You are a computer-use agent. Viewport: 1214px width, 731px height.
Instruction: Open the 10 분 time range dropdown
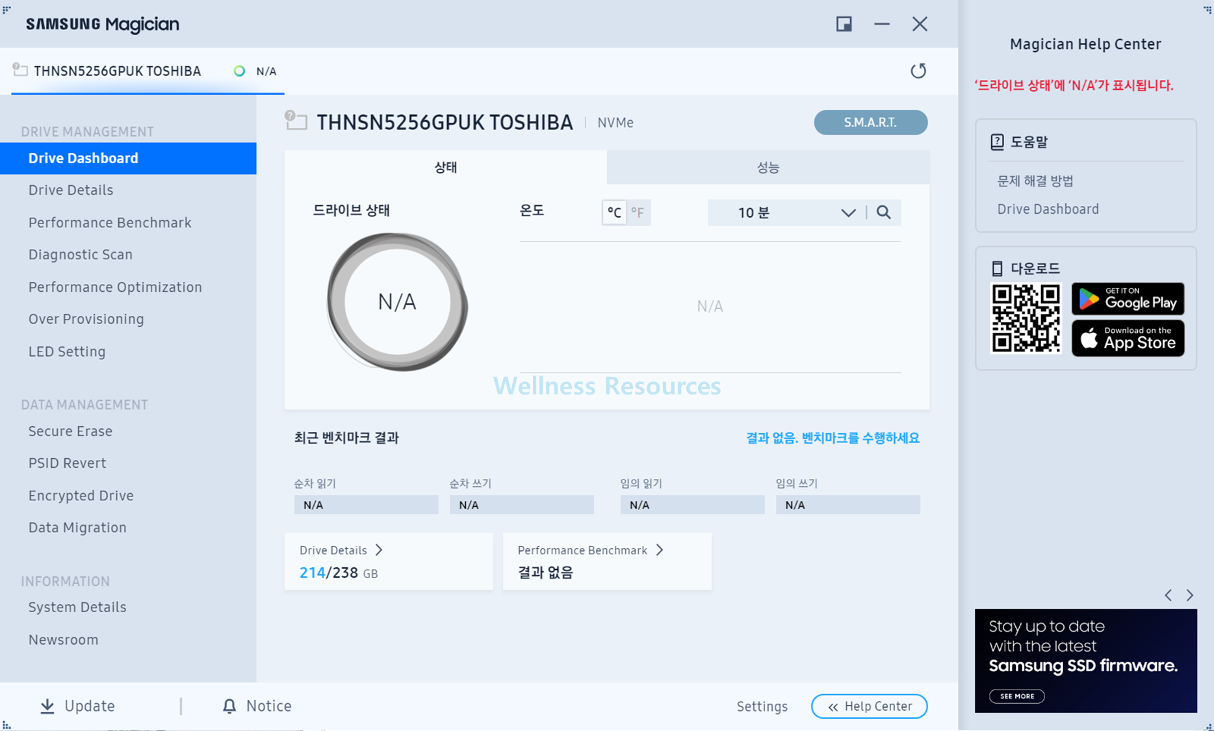(x=786, y=212)
